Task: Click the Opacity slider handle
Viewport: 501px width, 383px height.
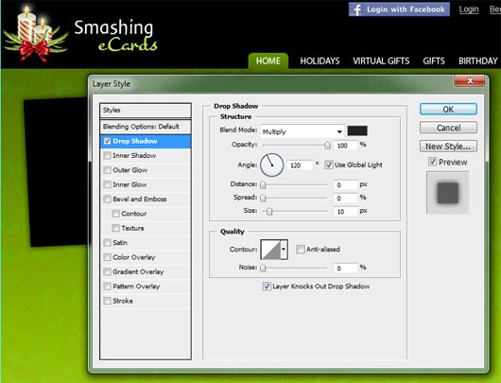Action: (327, 146)
